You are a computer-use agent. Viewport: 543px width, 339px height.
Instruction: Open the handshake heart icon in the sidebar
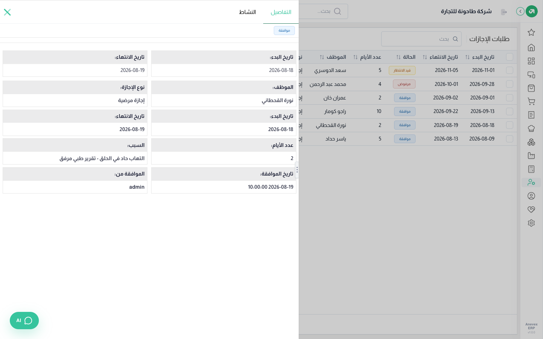531,209
